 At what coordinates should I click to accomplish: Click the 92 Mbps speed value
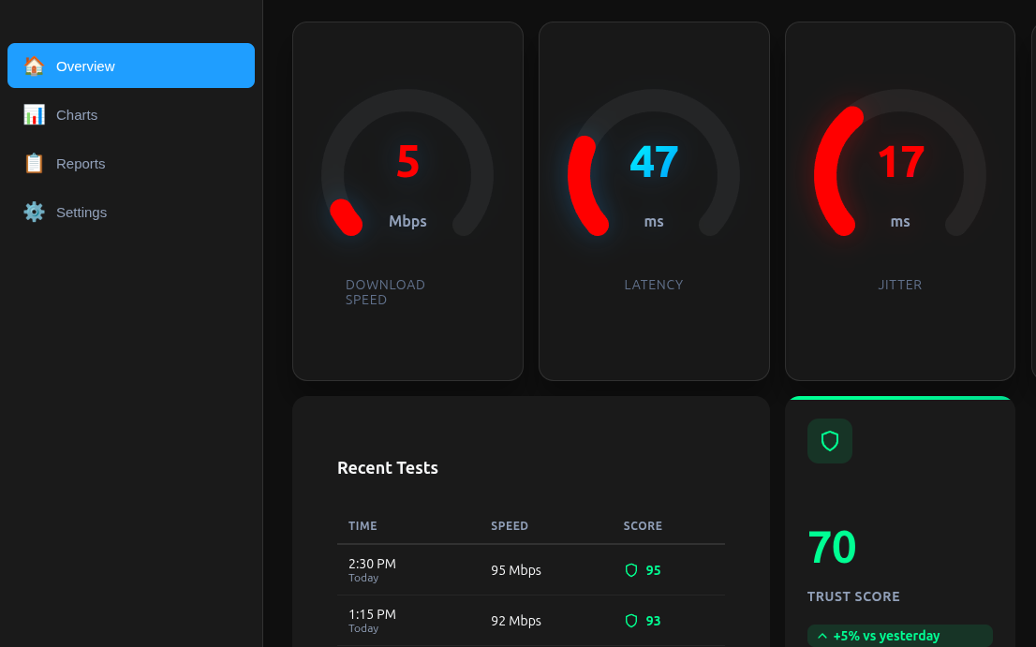point(516,621)
